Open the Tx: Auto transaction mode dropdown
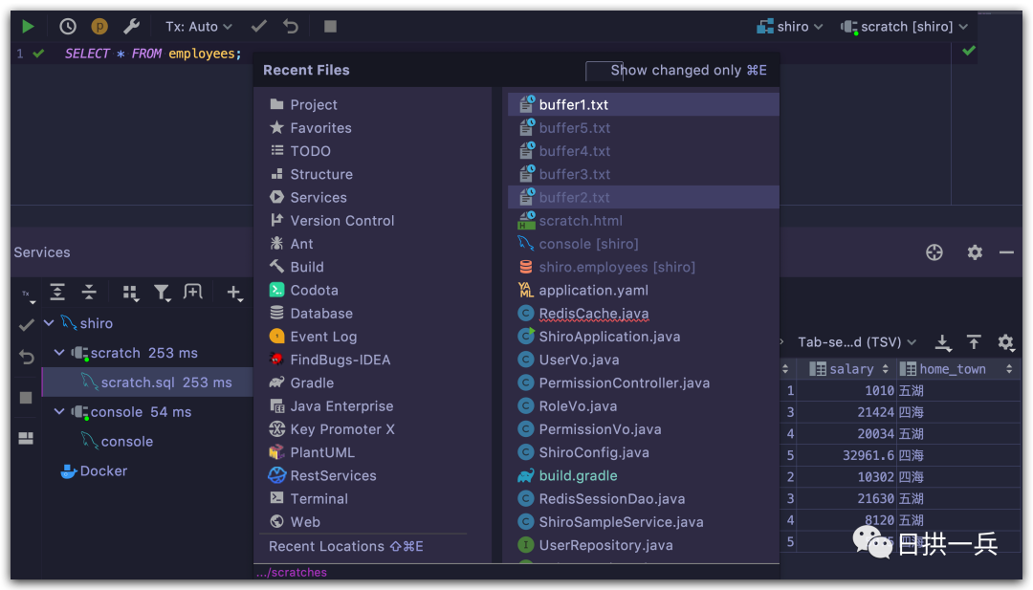This screenshot has width=1033, height=590. point(199,27)
